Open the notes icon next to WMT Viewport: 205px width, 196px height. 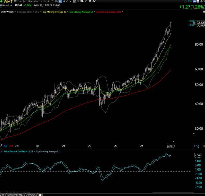[15, 1]
